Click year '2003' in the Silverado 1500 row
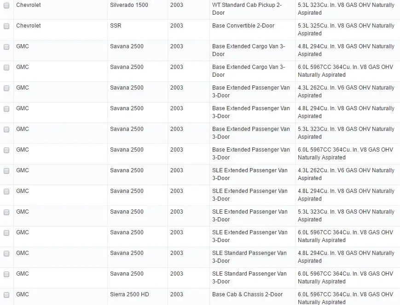 [177, 5]
